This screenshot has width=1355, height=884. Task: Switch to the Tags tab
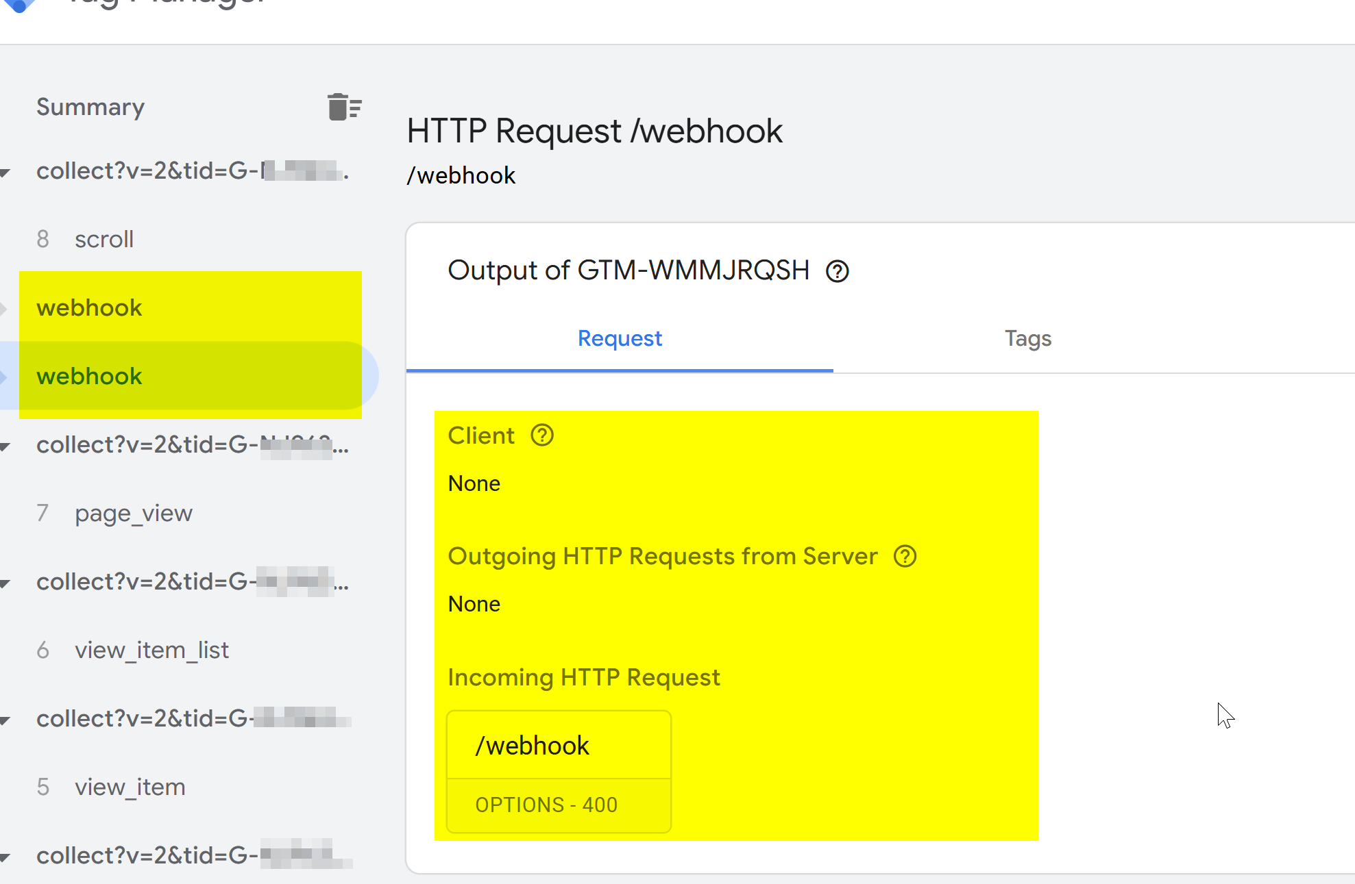coord(1027,338)
